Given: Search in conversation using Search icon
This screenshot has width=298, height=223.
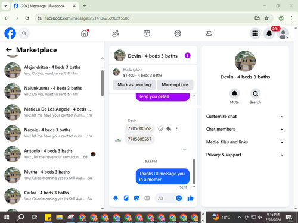Looking at the screenshot, I should point(255,93).
